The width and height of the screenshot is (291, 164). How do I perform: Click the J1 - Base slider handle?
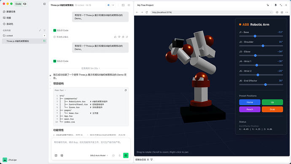255,36
